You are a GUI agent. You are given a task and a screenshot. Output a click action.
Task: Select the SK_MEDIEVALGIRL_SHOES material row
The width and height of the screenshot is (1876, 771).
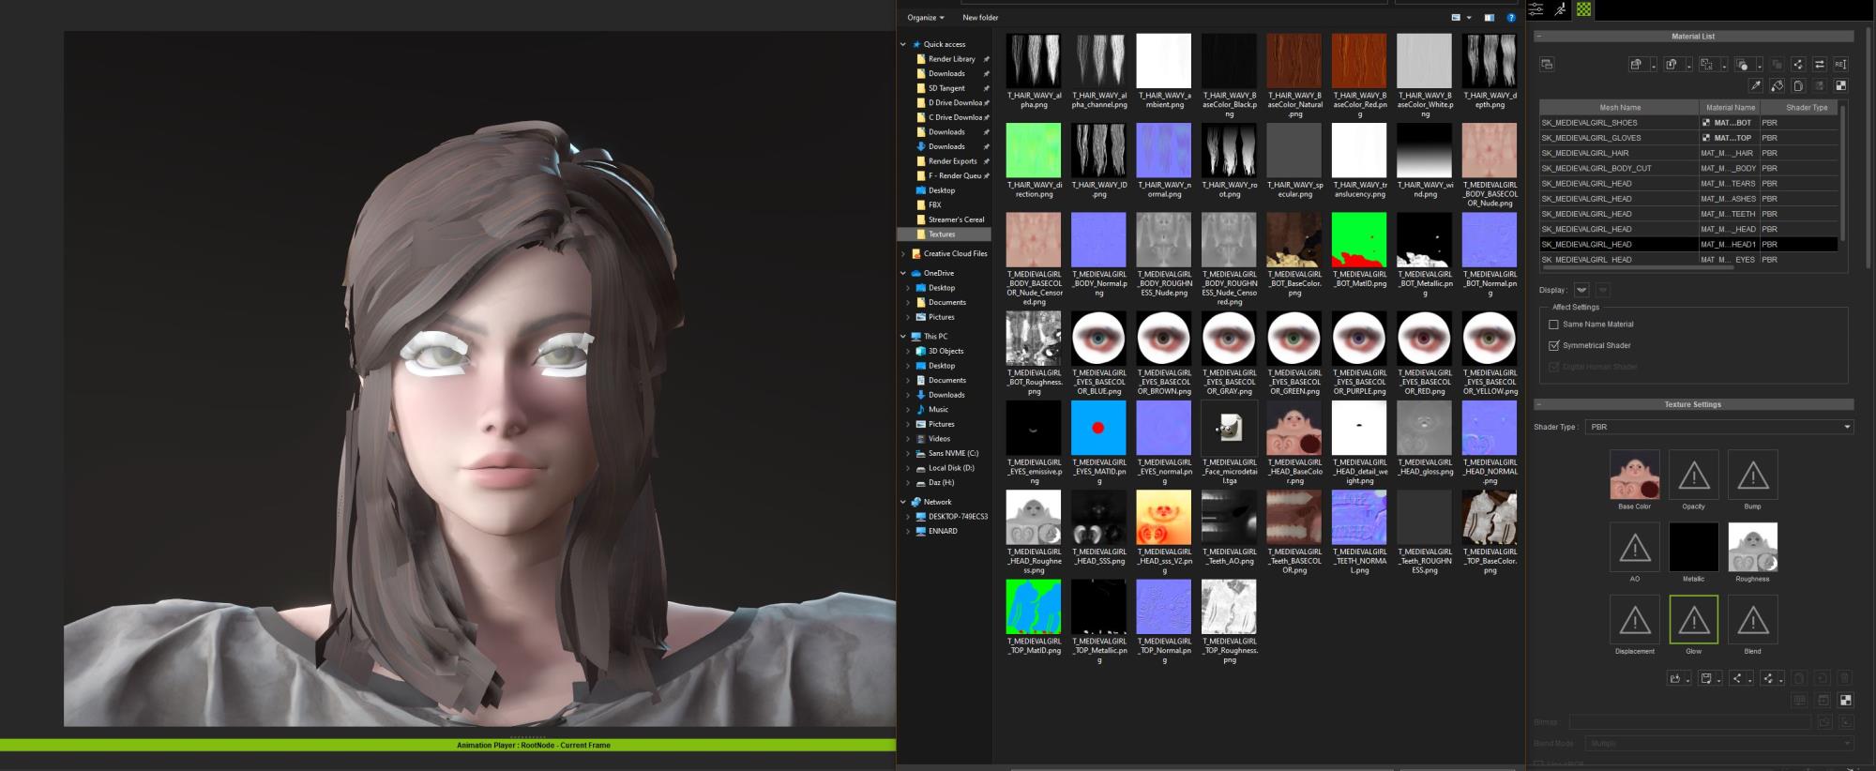point(1688,123)
